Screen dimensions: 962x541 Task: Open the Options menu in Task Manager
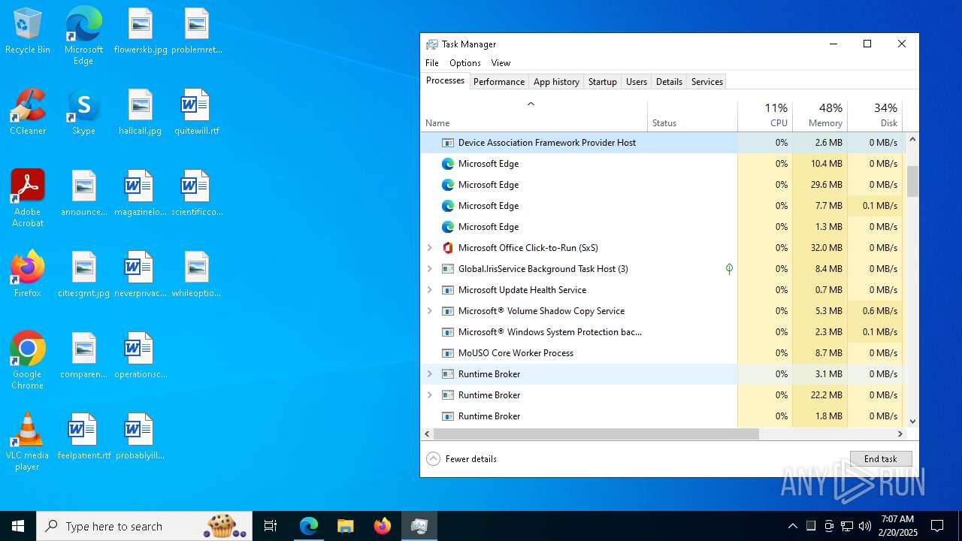point(465,63)
